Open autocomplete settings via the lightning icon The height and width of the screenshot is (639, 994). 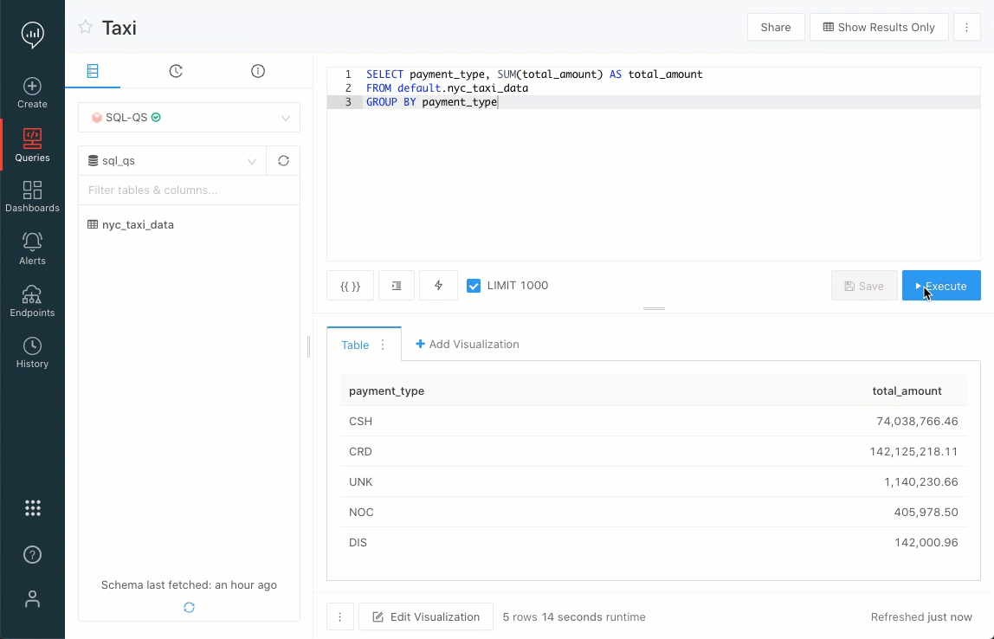(438, 285)
